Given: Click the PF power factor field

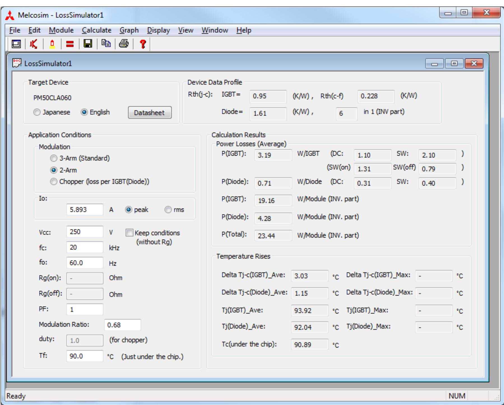Looking at the screenshot, I should pos(85,309).
